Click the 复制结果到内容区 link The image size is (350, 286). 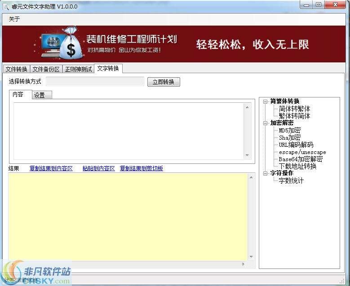(x=51, y=168)
